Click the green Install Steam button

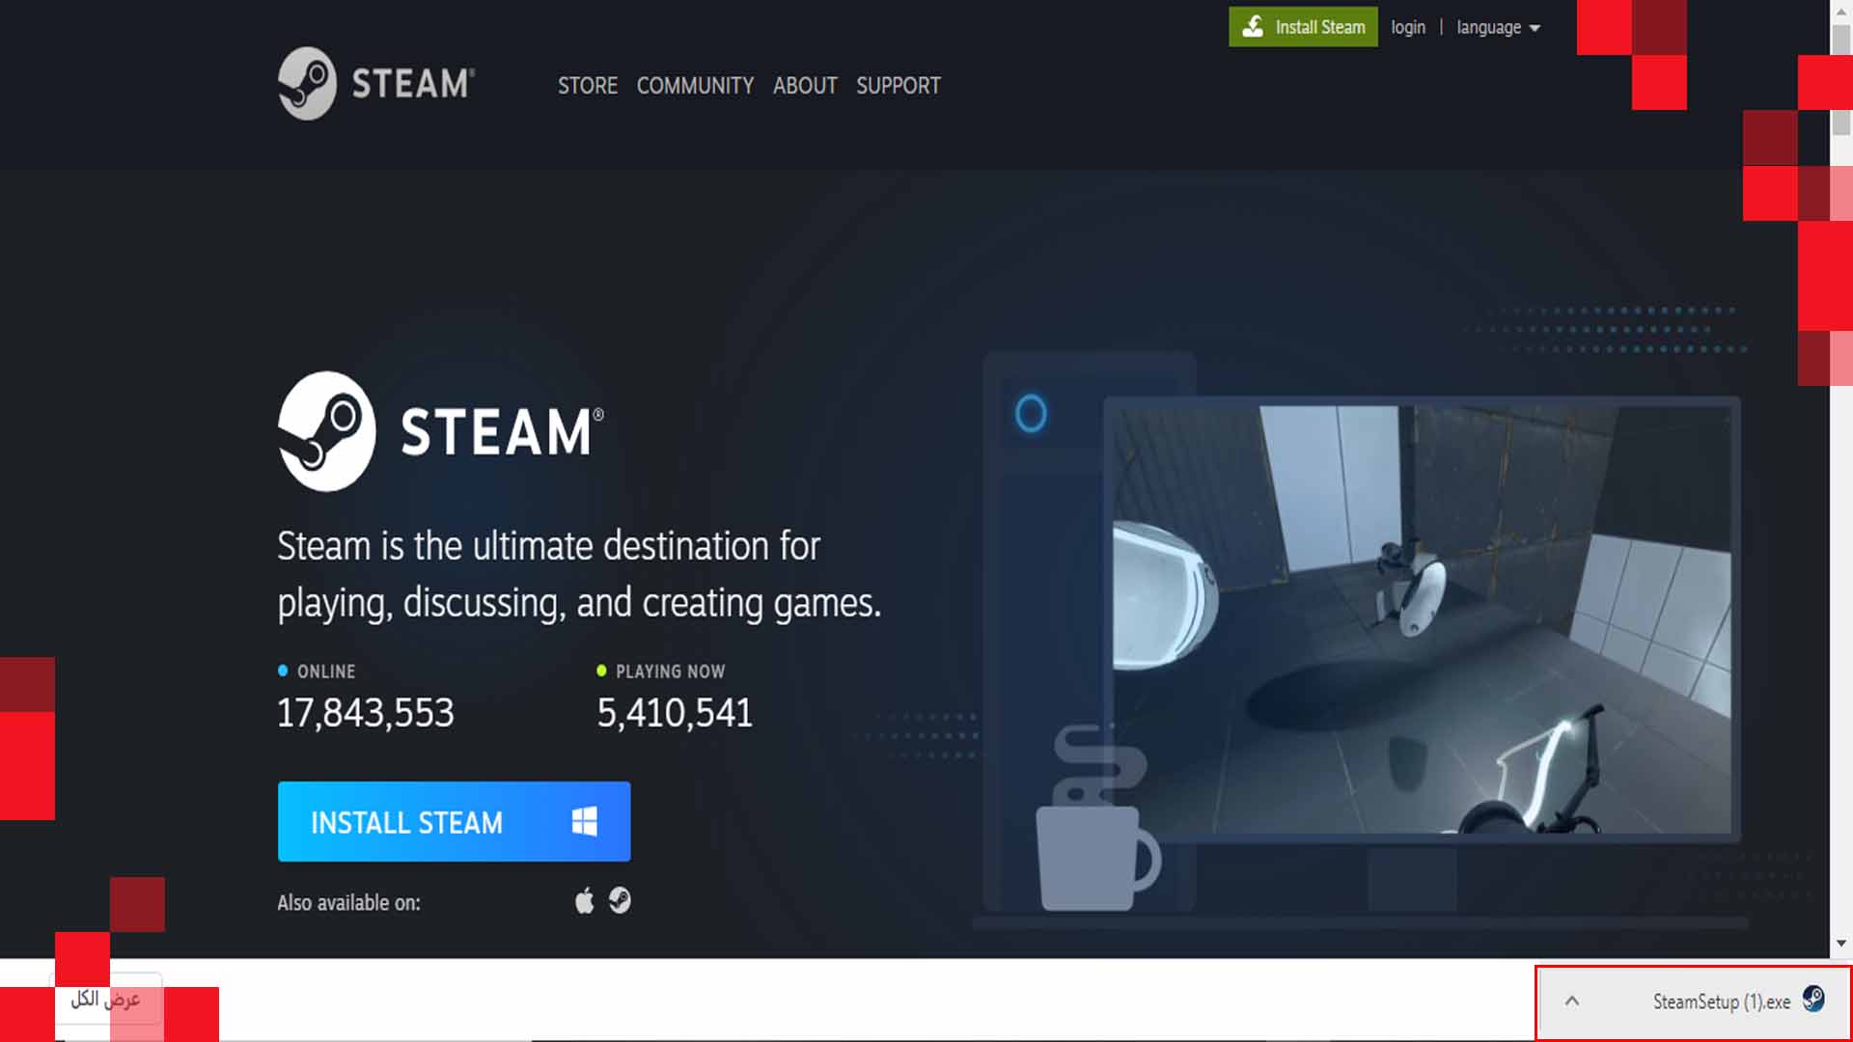coord(1303,26)
